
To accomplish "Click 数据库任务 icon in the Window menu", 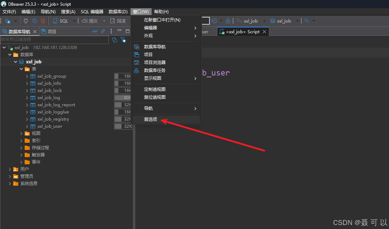I will click(x=137, y=70).
